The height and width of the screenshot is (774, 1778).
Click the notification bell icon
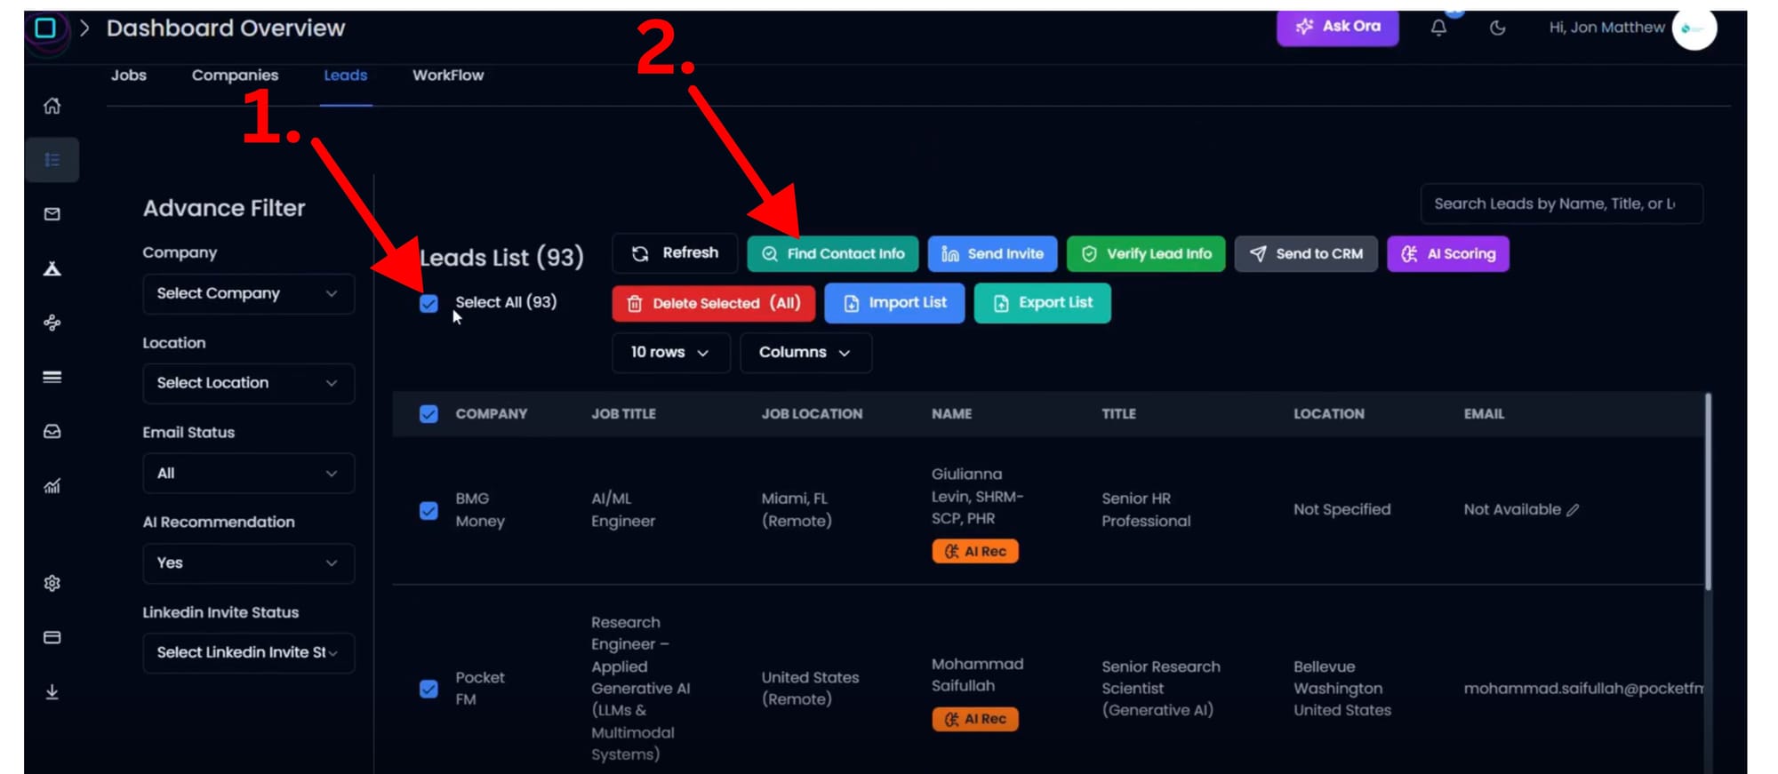click(x=1438, y=28)
